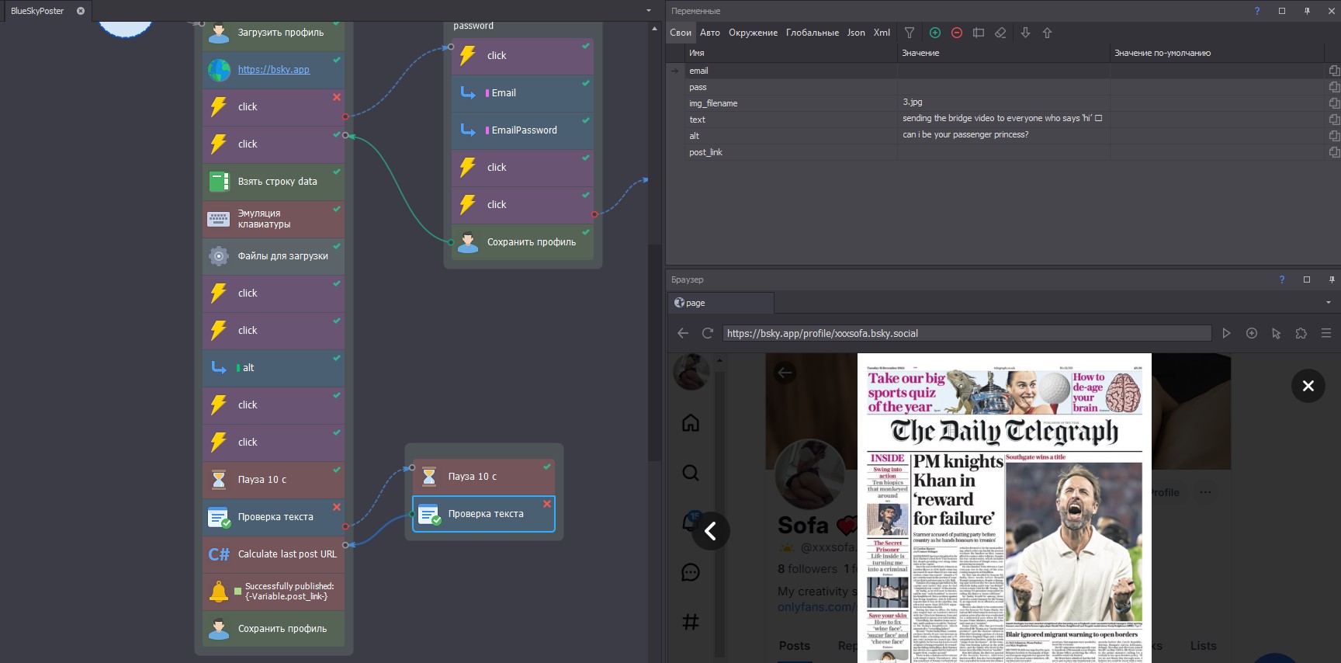Switch to the Свои variables tab
This screenshot has width=1341, height=663.
click(681, 33)
